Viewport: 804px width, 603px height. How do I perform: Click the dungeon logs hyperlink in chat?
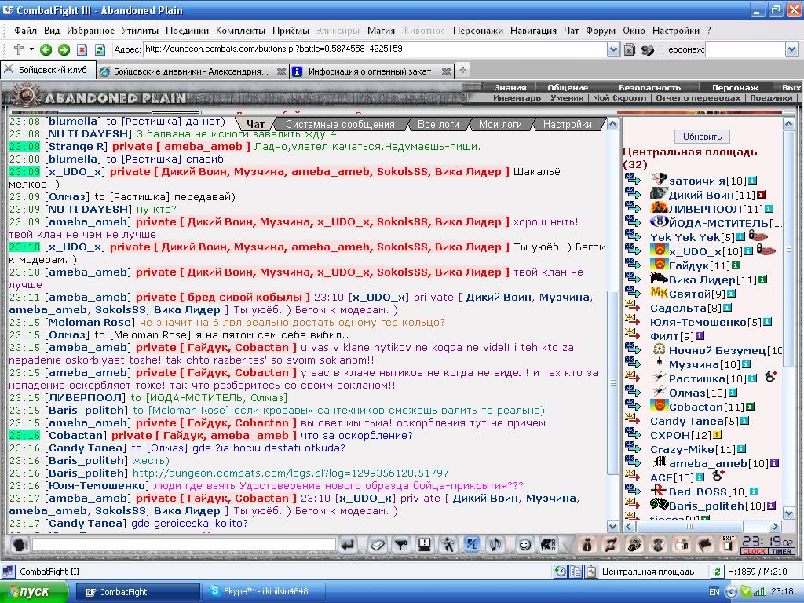(291, 473)
